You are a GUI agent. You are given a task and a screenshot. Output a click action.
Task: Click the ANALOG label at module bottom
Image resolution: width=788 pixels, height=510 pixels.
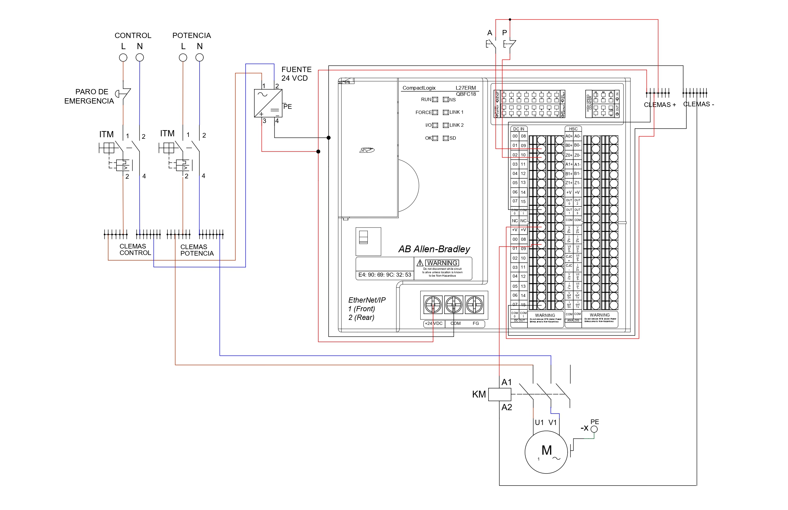[573, 321]
